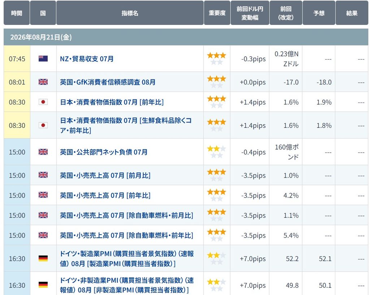Click the 1.1% previous value
370x295 pixels.
pyautogui.click(x=291, y=216)
